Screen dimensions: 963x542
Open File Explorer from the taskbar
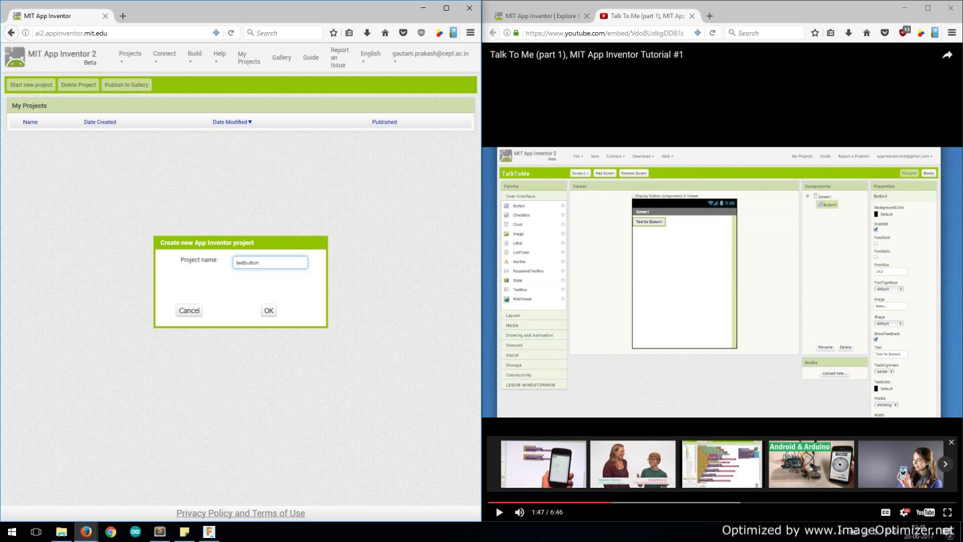(62, 532)
